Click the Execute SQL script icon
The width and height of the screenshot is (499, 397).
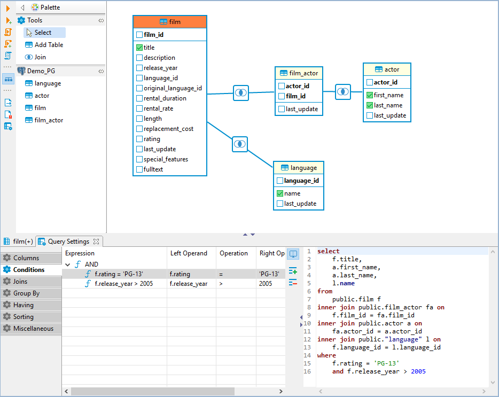[x=8, y=32]
